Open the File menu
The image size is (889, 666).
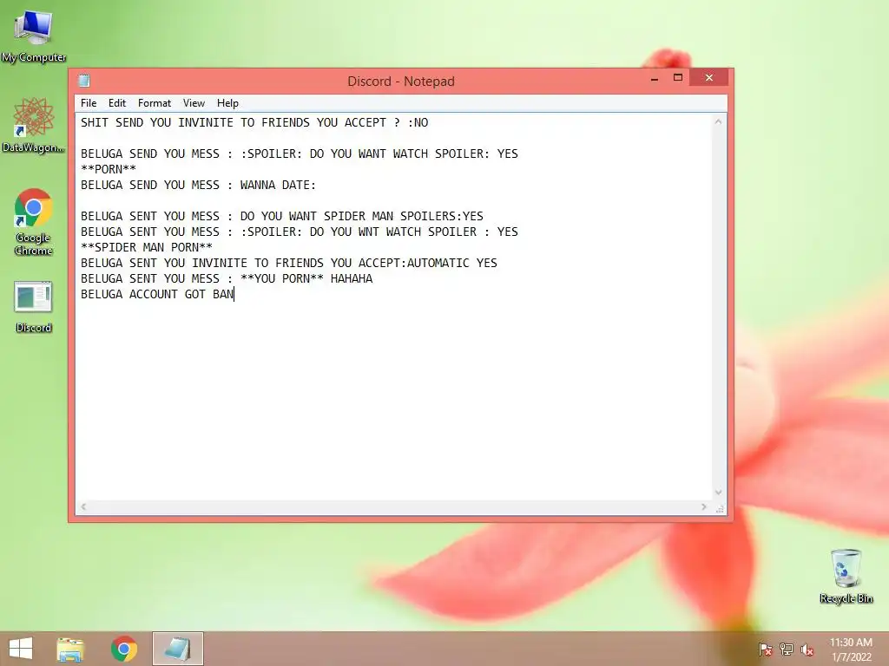[89, 103]
